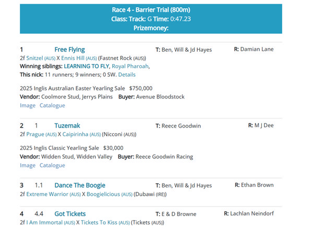313x235 pixels.
Task: Open the Free Flying horse link
Action: tap(69, 50)
